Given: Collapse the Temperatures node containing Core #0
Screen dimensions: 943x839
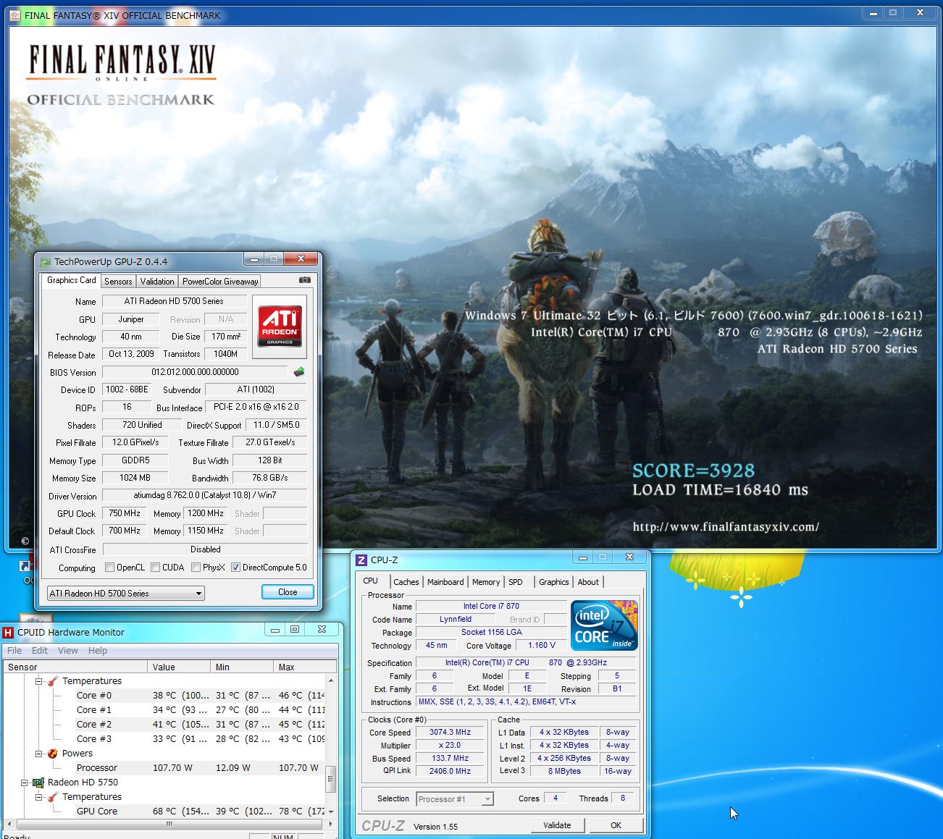Looking at the screenshot, I should 39,681.
